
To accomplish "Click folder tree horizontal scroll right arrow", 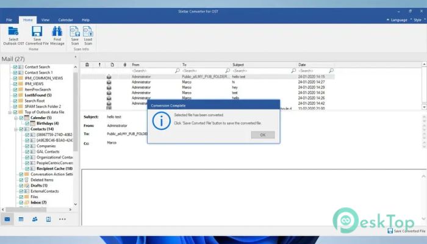I will point(70,209).
